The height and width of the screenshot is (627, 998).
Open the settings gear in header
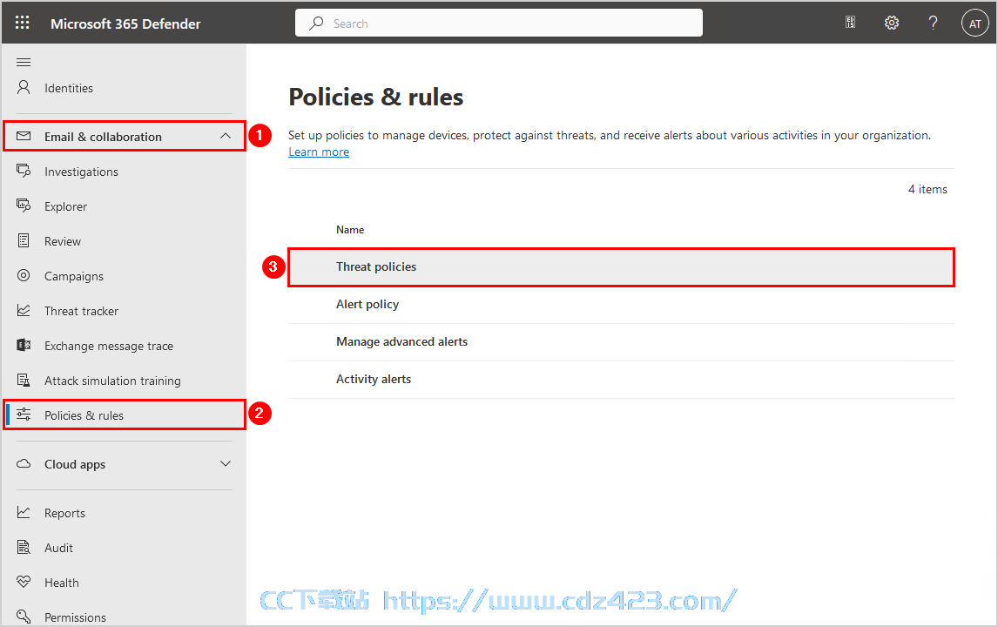click(892, 23)
